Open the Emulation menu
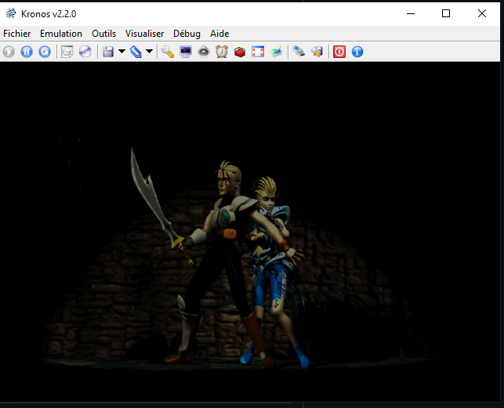504x408 pixels. pyautogui.click(x=61, y=34)
